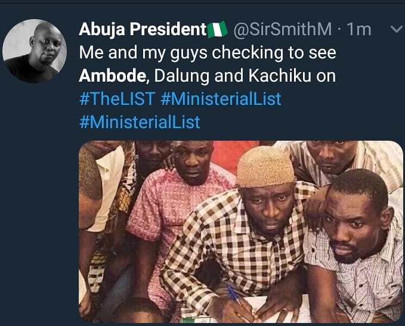Click the Nigerian flag emoji beside the name
The image size is (405, 326).
pyautogui.click(x=218, y=29)
